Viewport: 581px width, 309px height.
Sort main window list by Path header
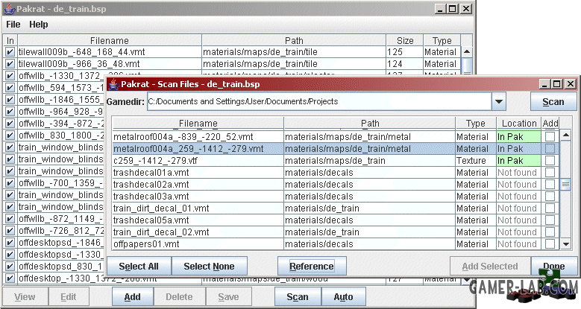(x=294, y=40)
